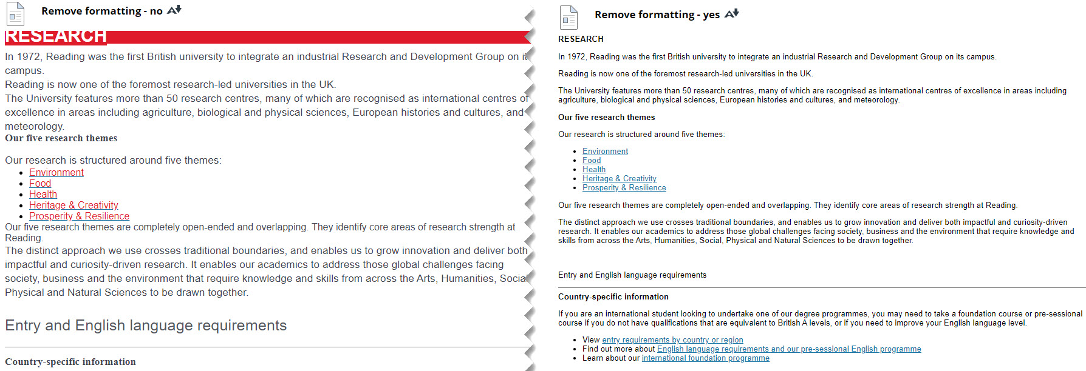The image size is (1086, 371).
Task: Follow English language requirements and pre-sessional programme link
Action: (x=789, y=349)
